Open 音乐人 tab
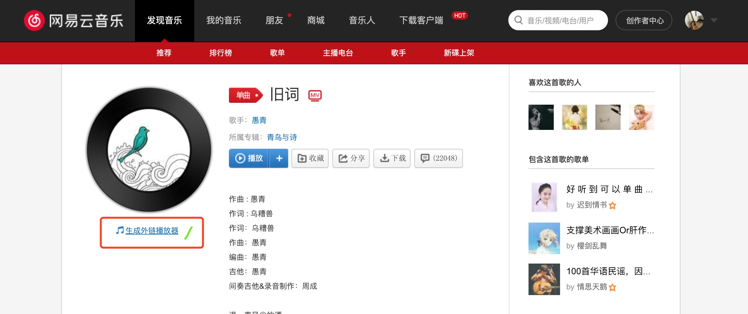 (362, 21)
